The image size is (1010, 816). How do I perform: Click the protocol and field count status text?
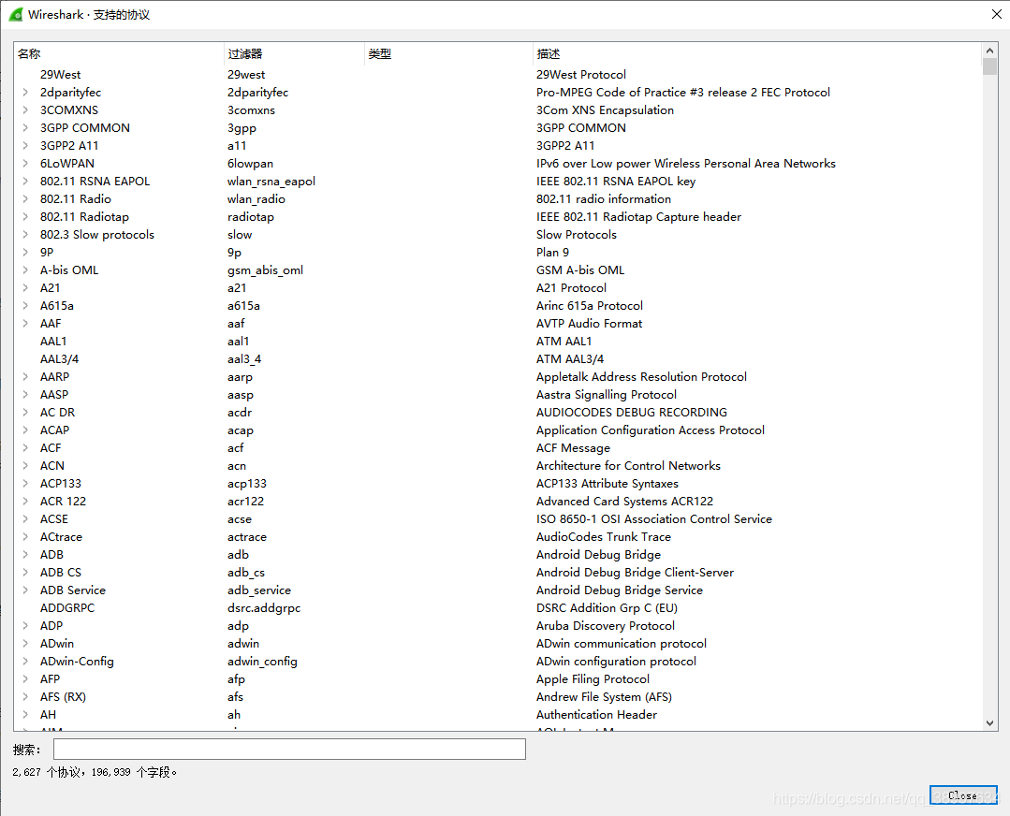point(94,772)
